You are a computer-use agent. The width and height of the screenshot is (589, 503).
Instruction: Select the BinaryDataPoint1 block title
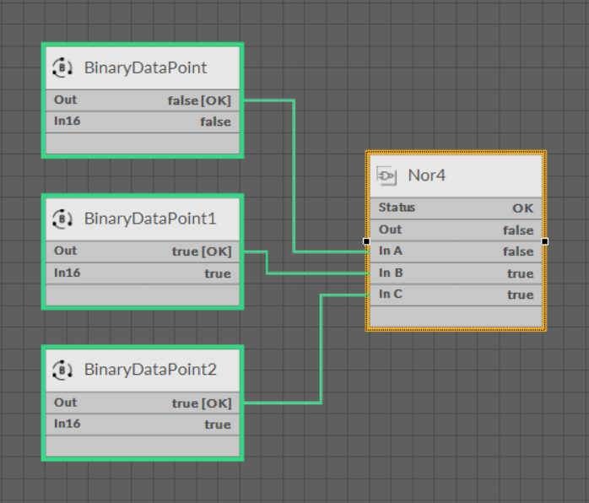tap(150, 219)
